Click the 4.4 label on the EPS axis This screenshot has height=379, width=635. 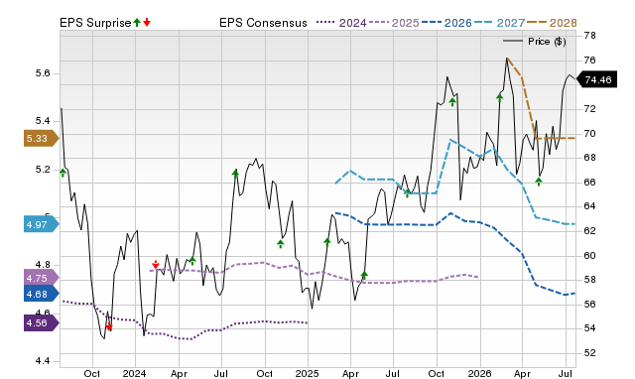click(x=43, y=361)
